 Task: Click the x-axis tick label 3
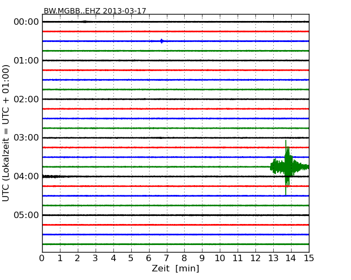(x=96, y=258)
